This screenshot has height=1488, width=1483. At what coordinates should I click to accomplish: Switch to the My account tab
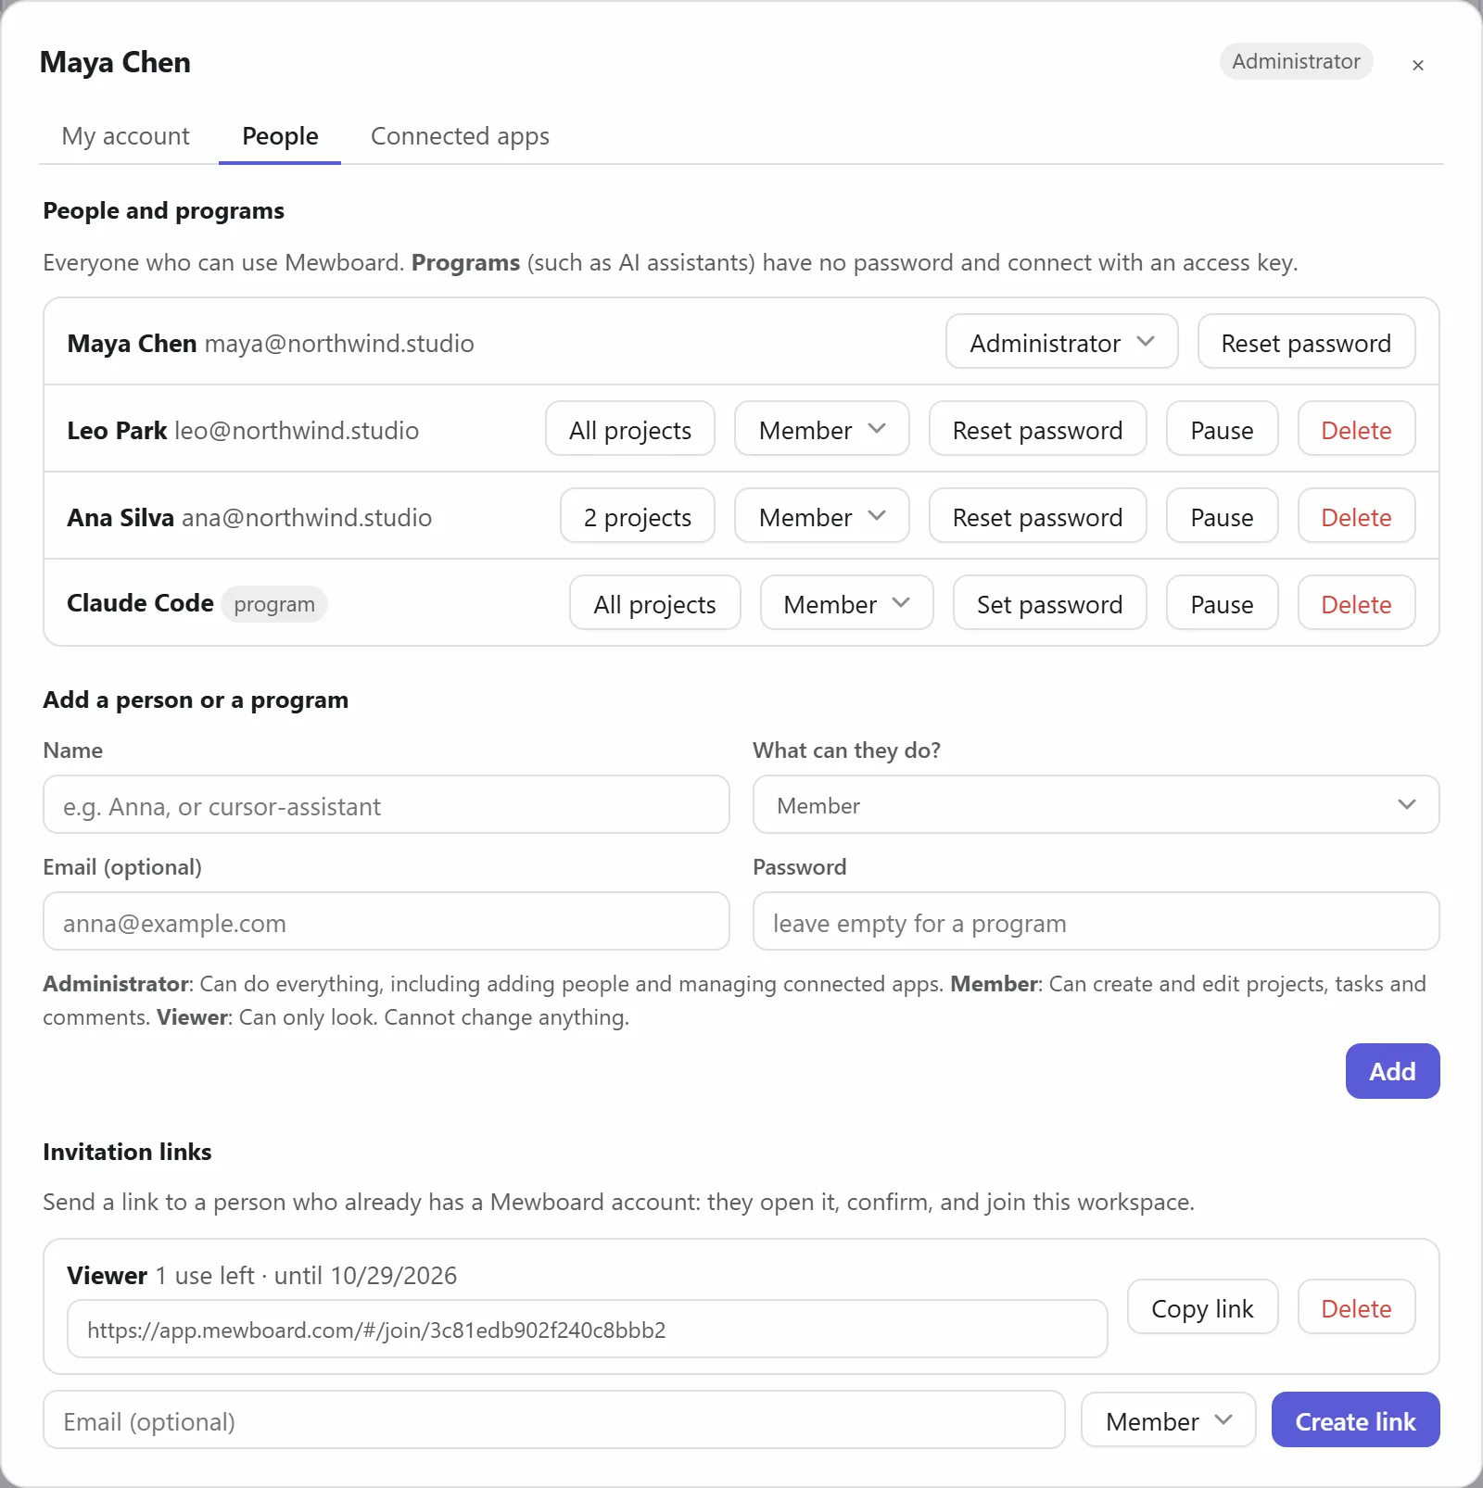pos(125,136)
